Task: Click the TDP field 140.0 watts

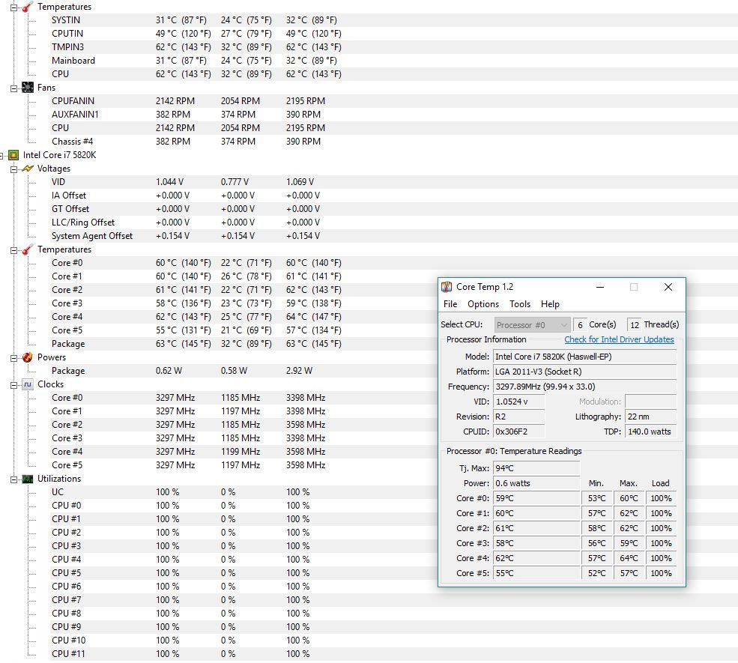Action: [650, 432]
